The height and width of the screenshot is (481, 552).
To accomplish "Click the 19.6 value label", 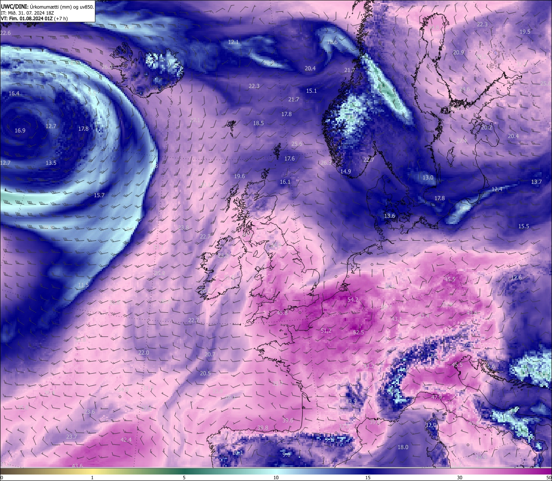I will point(239,176).
